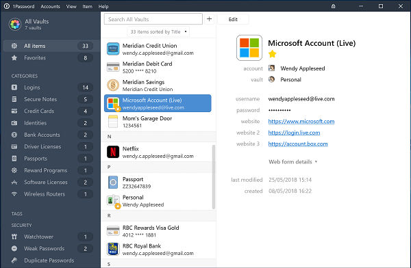Lock 1Password using the padlock icon
Viewport: 411px width, 268px height.
coord(333,6)
